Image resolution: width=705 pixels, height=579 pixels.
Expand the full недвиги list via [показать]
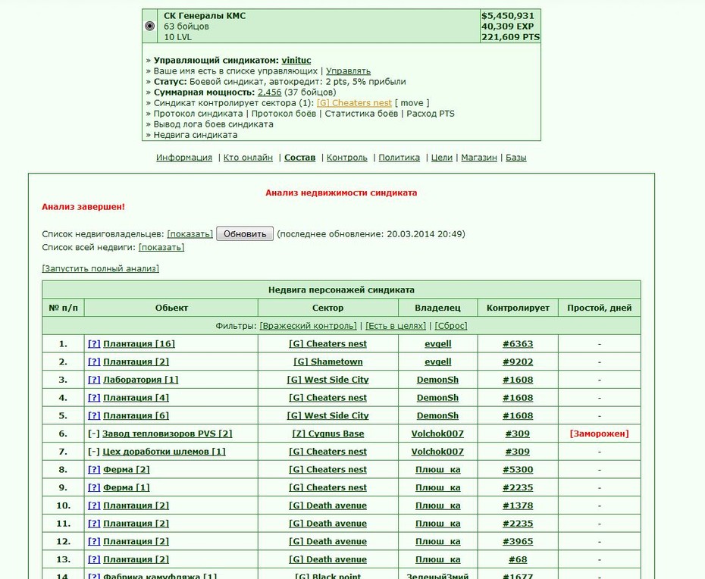(x=161, y=247)
